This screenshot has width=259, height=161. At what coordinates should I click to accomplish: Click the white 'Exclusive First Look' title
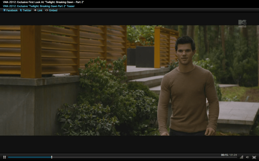43,2
